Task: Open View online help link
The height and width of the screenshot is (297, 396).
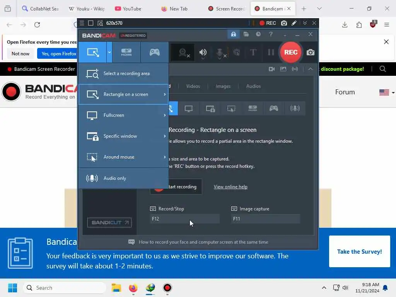Action: [x=230, y=187]
